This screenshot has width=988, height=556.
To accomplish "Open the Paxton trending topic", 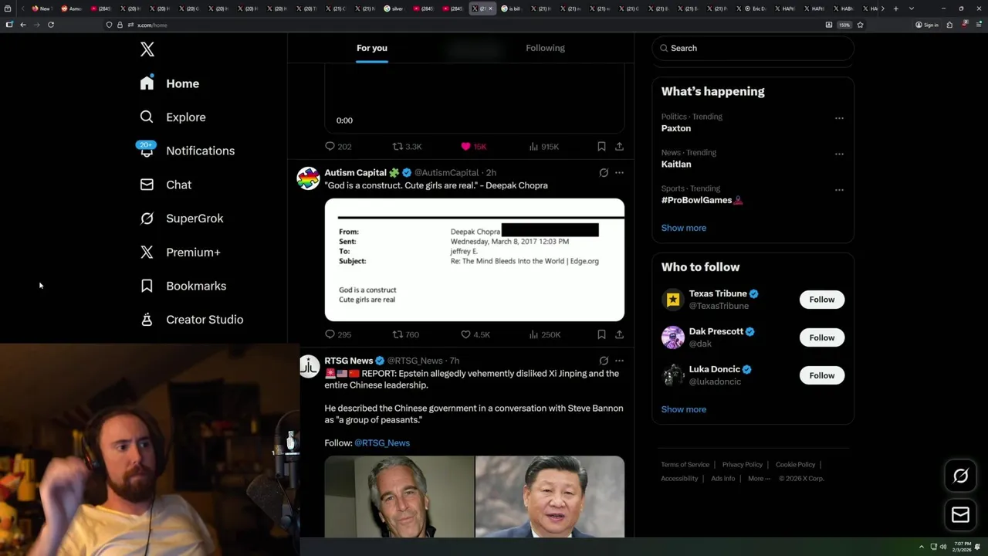I will 676,128.
